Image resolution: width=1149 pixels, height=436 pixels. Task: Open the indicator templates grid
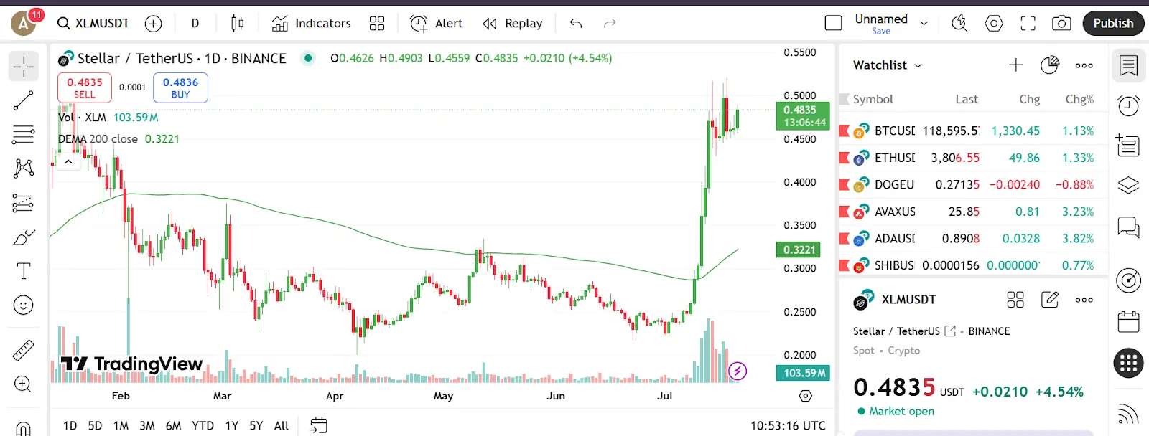click(377, 24)
